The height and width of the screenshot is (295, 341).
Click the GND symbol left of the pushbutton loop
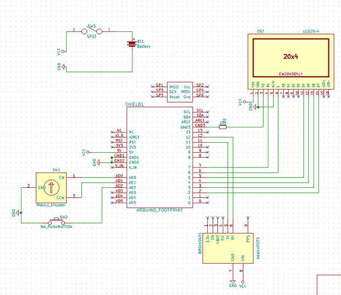16,213
